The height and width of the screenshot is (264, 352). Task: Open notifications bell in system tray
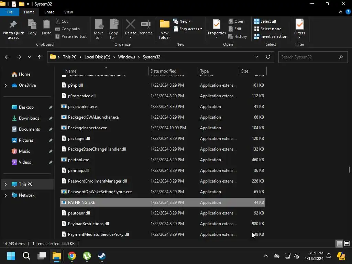[x=329, y=256]
